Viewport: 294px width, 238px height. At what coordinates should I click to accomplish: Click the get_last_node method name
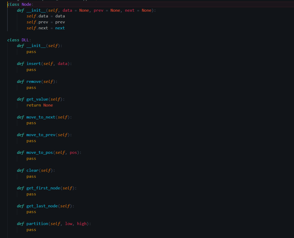coord(42,206)
